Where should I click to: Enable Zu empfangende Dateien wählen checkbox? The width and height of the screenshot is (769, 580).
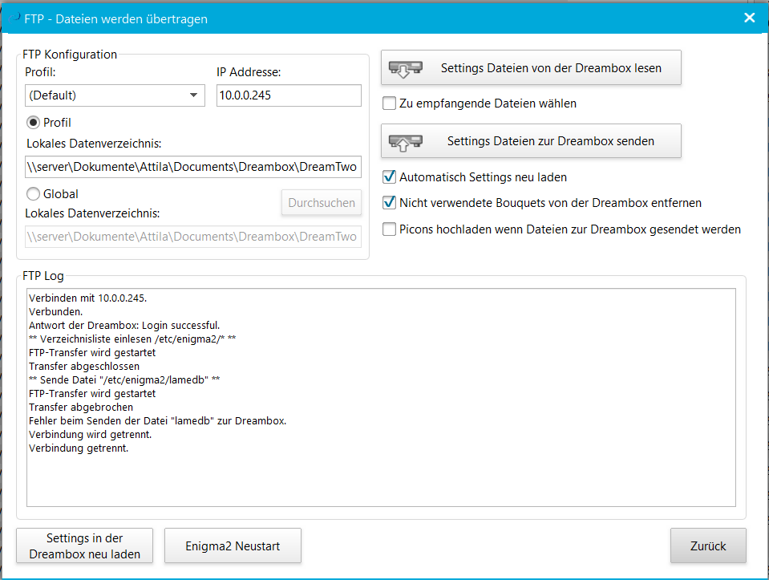coord(390,103)
